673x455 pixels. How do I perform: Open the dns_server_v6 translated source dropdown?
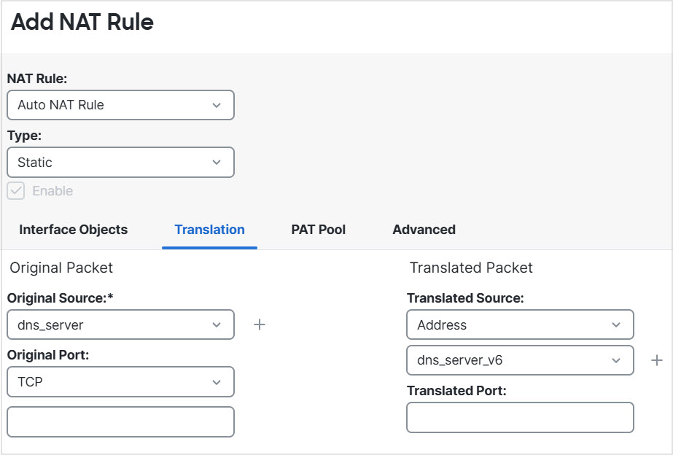519,360
